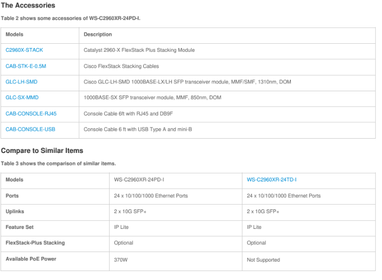382x280 pixels.
Task: Follow the GLC-LH-SMD link
Action: tap(22, 82)
